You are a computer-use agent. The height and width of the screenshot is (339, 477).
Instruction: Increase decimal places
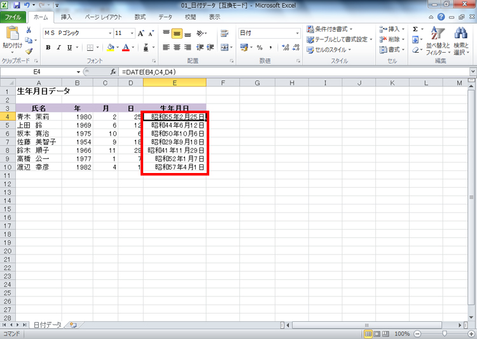tap(286, 48)
